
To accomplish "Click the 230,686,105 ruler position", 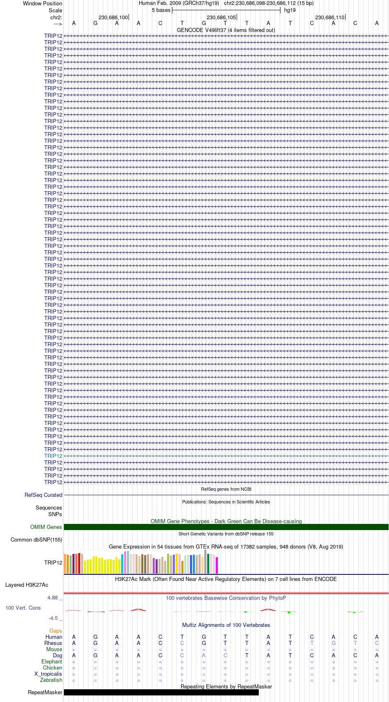I will click(222, 17).
